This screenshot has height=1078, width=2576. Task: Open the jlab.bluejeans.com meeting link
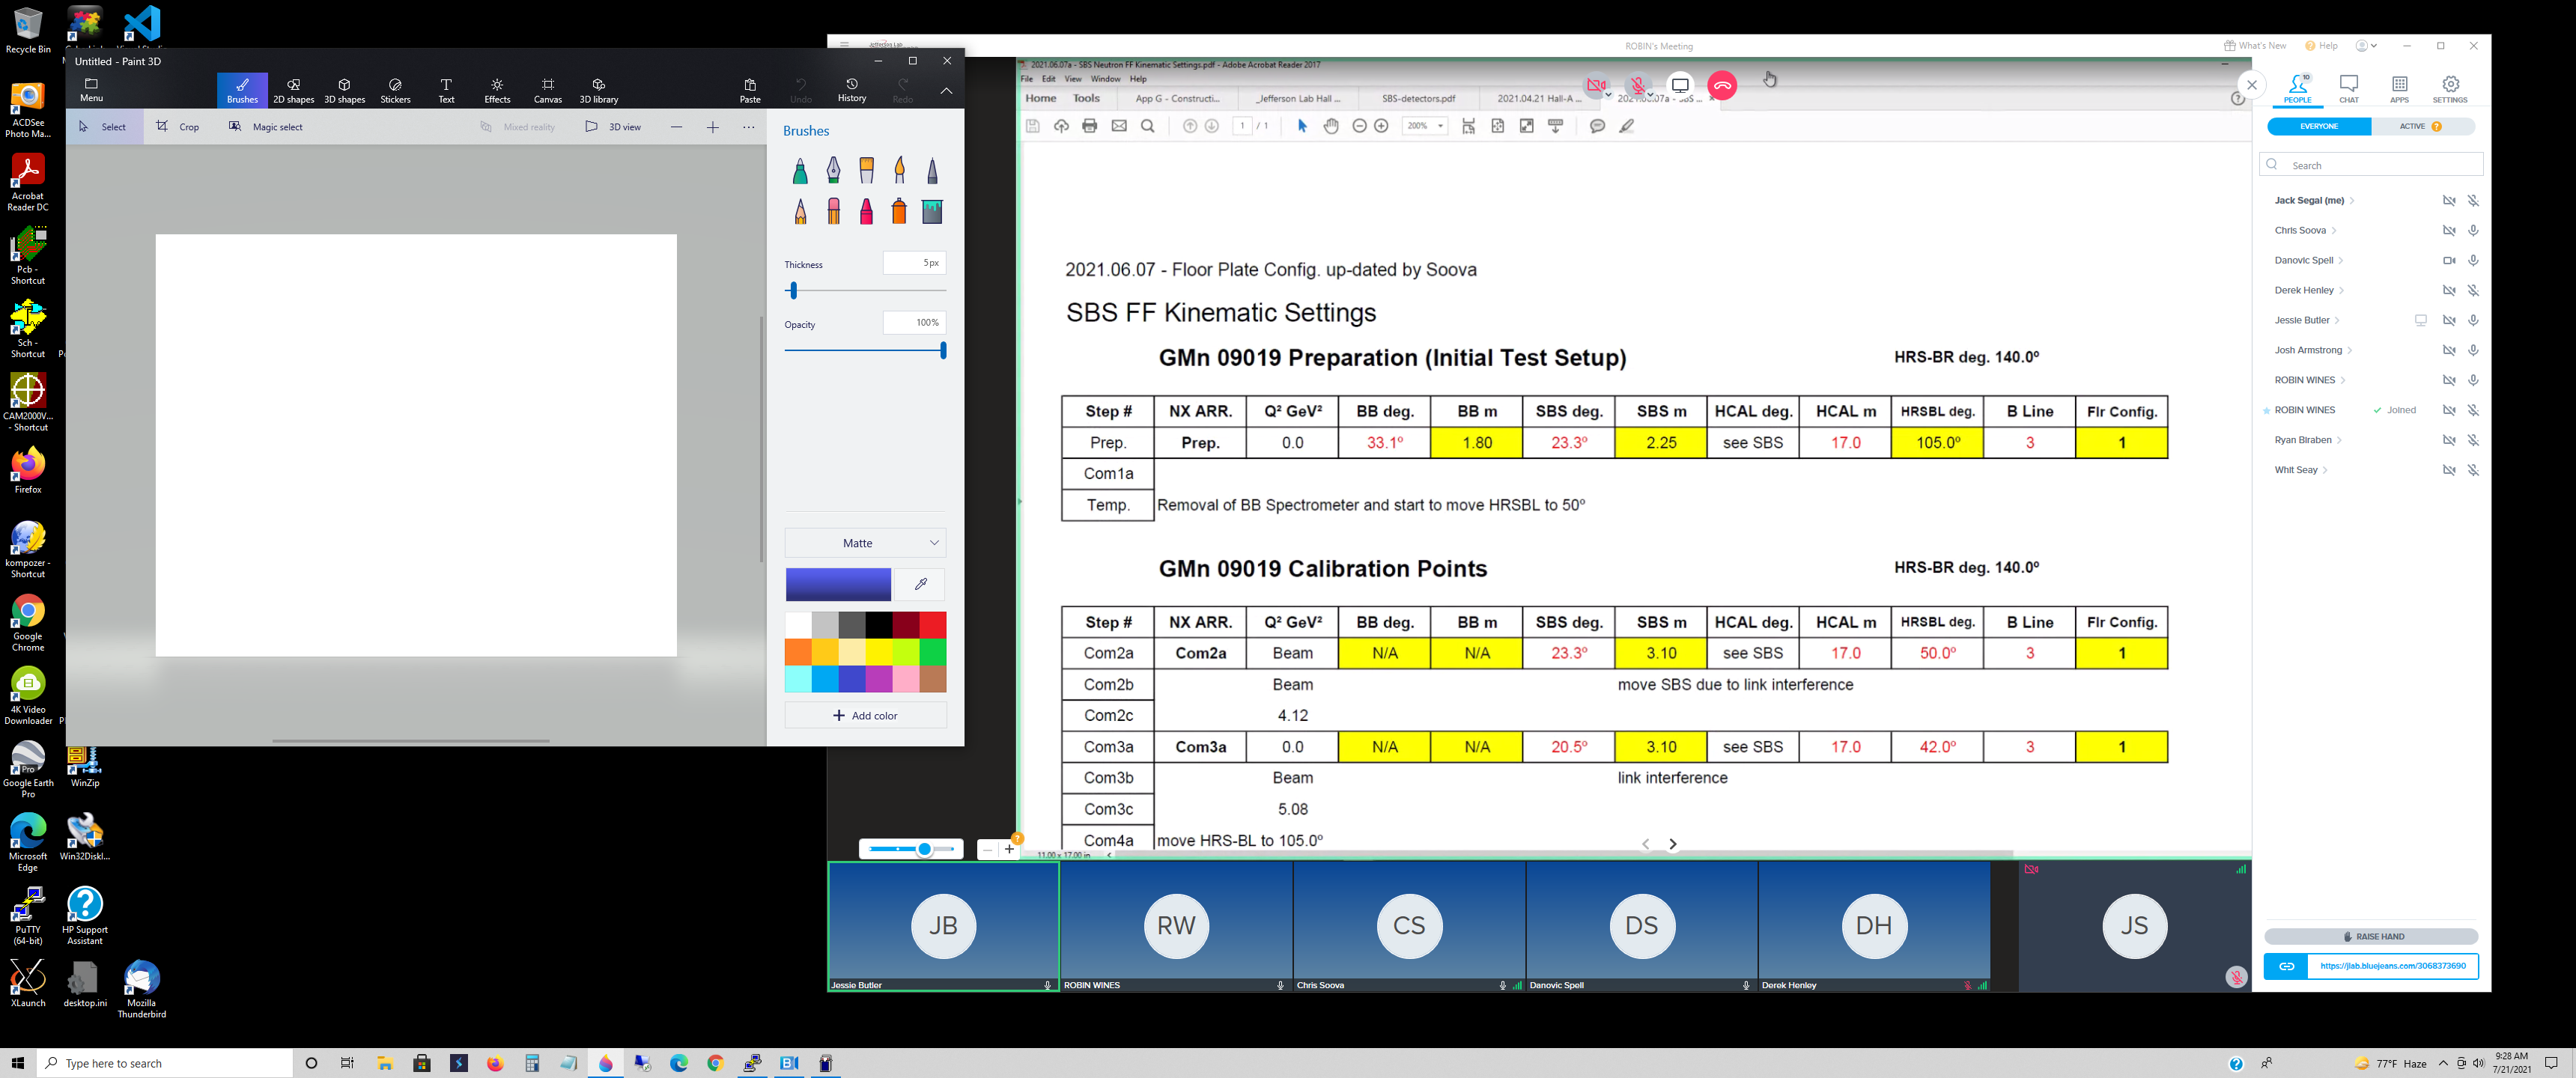tap(2392, 966)
